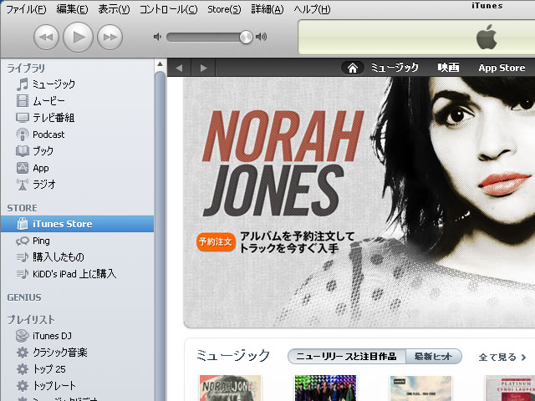Click the volume slider track

pyautogui.click(x=209, y=37)
